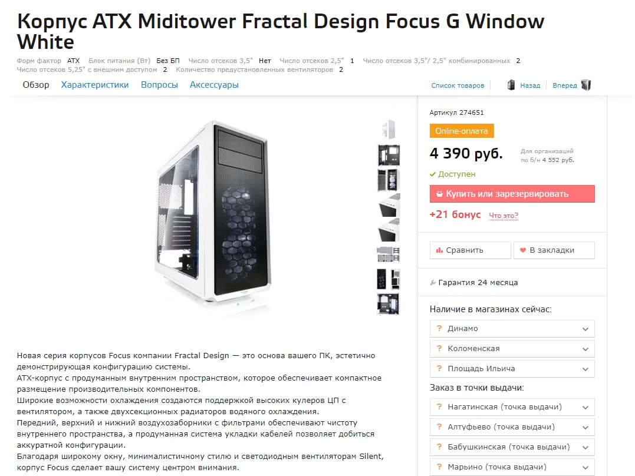Click the previous product case icon next to Назад
Screen dimensions: 635x476
click(511, 85)
